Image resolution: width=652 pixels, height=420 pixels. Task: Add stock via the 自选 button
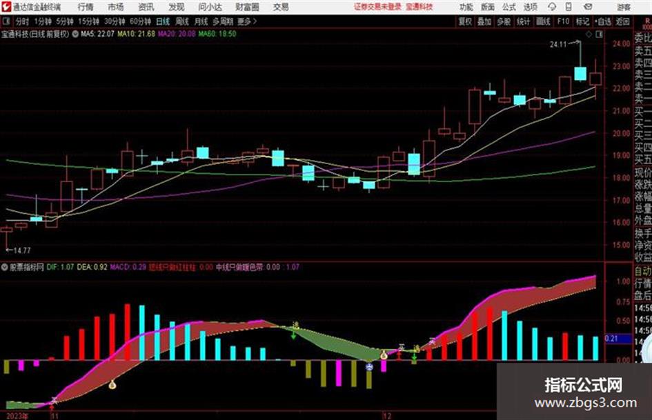pyautogui.click(x=602, y=21)
